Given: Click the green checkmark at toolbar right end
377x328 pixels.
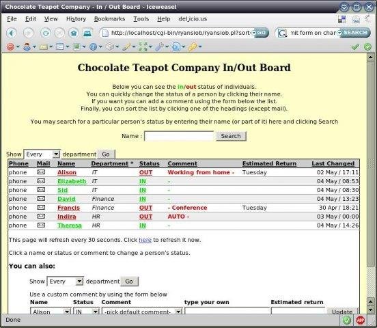Looking at the screenshot, I should [355, 46].
